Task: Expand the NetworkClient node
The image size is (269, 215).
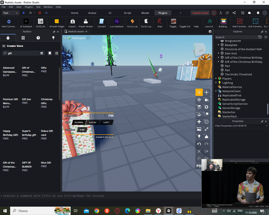Action: coord(216,91)
